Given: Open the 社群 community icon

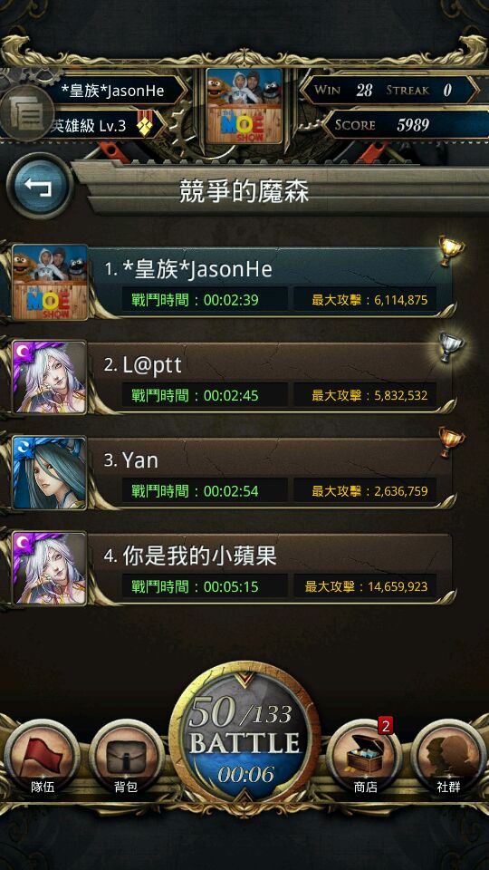Looking at the screenshot, I should pyautogui.click(x=448, y=758).
